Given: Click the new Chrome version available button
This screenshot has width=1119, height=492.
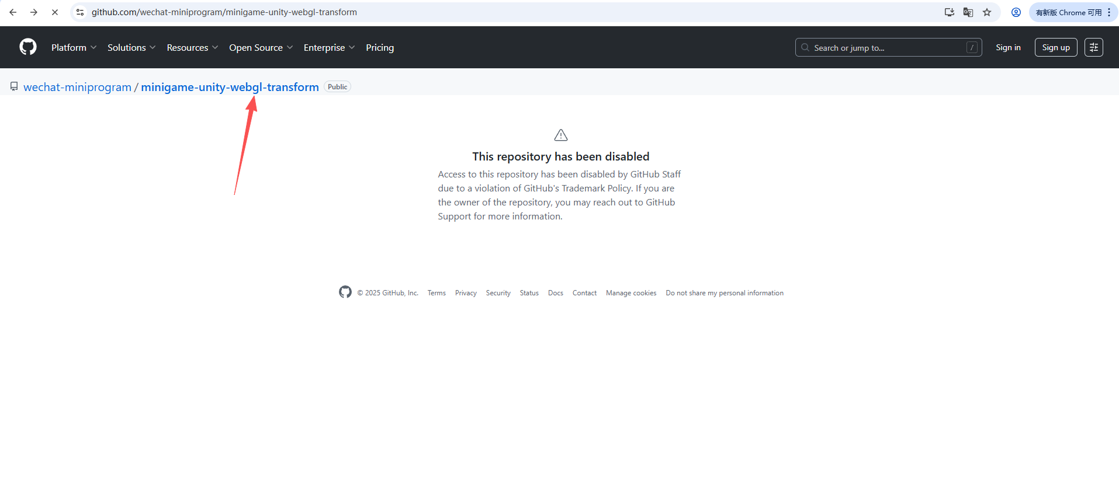Looking at the screenshot, I should [x=1068, y=12].
